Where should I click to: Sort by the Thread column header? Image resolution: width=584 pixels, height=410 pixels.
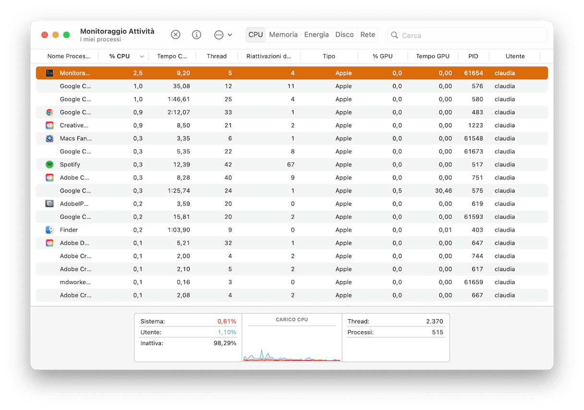pyautogui.click(x=217, y=56)
